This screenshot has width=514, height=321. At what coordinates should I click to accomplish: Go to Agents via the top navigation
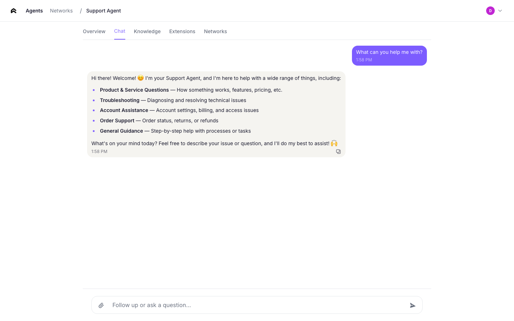point(34,11)
